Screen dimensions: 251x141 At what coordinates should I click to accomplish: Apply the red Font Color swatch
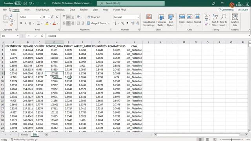(54, 23)
